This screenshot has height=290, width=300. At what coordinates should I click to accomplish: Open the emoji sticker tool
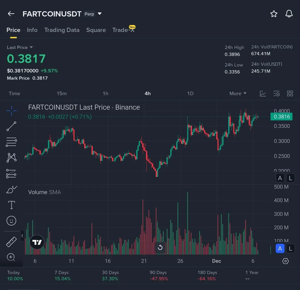tap(11, 221)
